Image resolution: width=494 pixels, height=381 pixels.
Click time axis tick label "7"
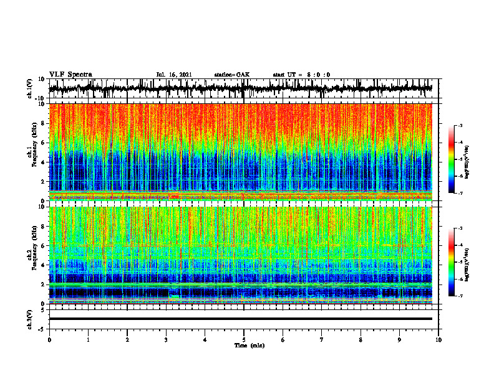click(x=322, y=340)
